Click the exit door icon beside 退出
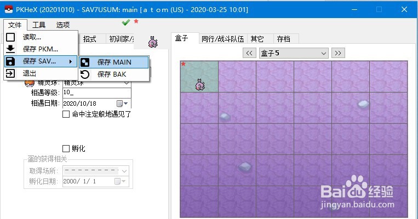The image size is (418, 219). click(x=10, y=73)
